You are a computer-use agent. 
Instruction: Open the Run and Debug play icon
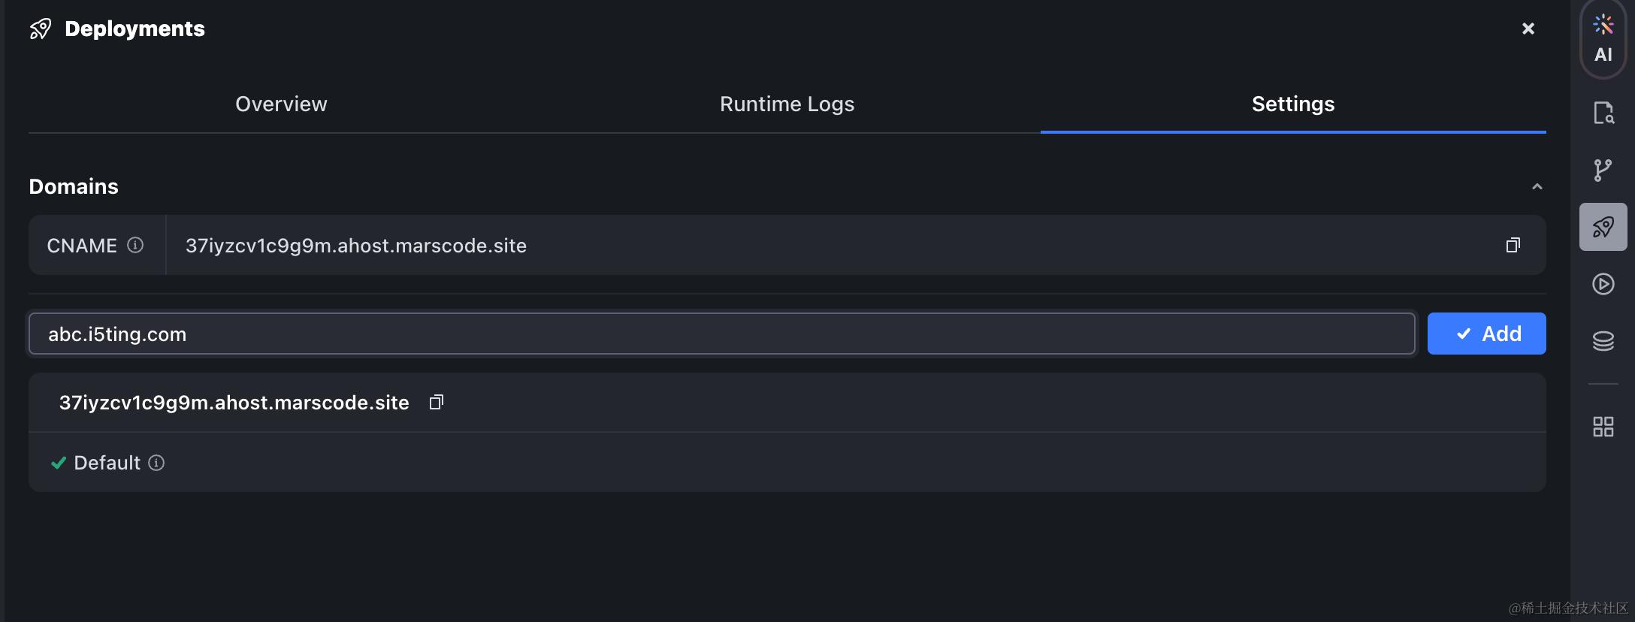[1603, 284]
